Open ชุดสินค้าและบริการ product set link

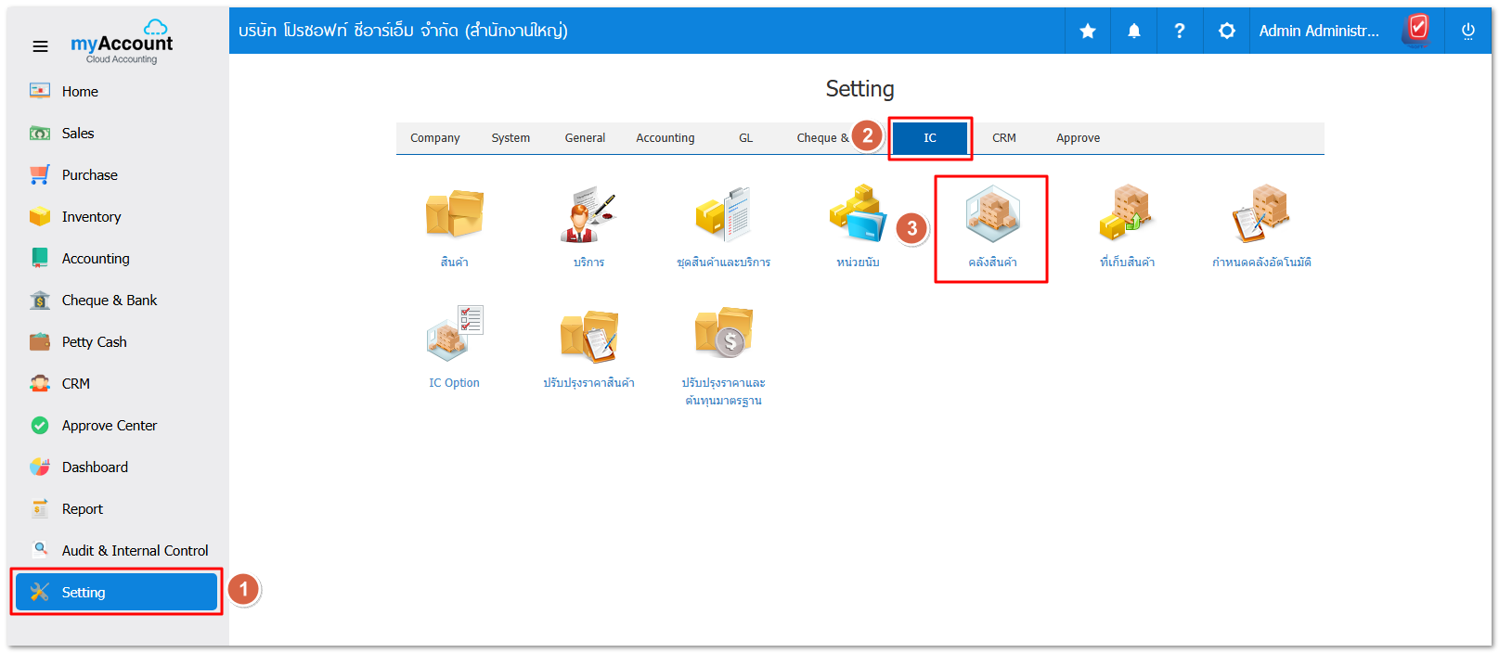click(x=723, y=262)
